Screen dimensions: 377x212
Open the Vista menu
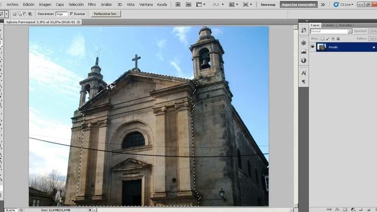(x=131, y=4)
